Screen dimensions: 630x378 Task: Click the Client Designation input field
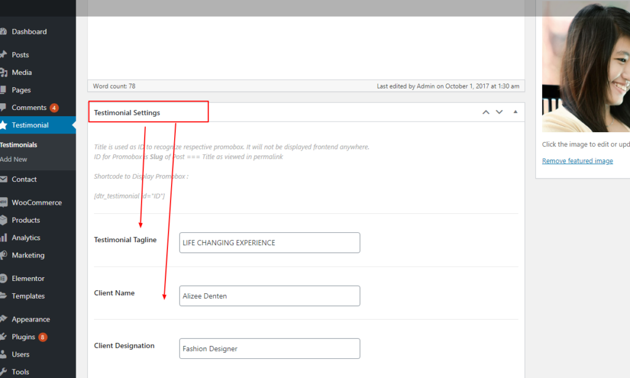point(269,348)
